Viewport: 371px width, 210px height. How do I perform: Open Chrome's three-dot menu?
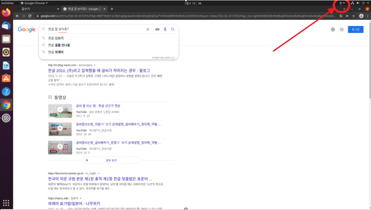368,16
